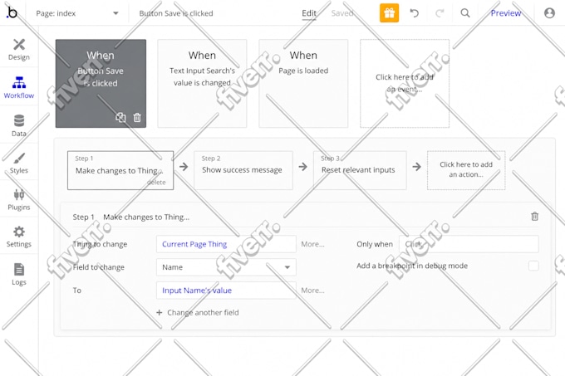Image resolution: width=565 pixels, height=376 pixels.
Task: Click the Bubble logo icon
Action: (12, 13)
